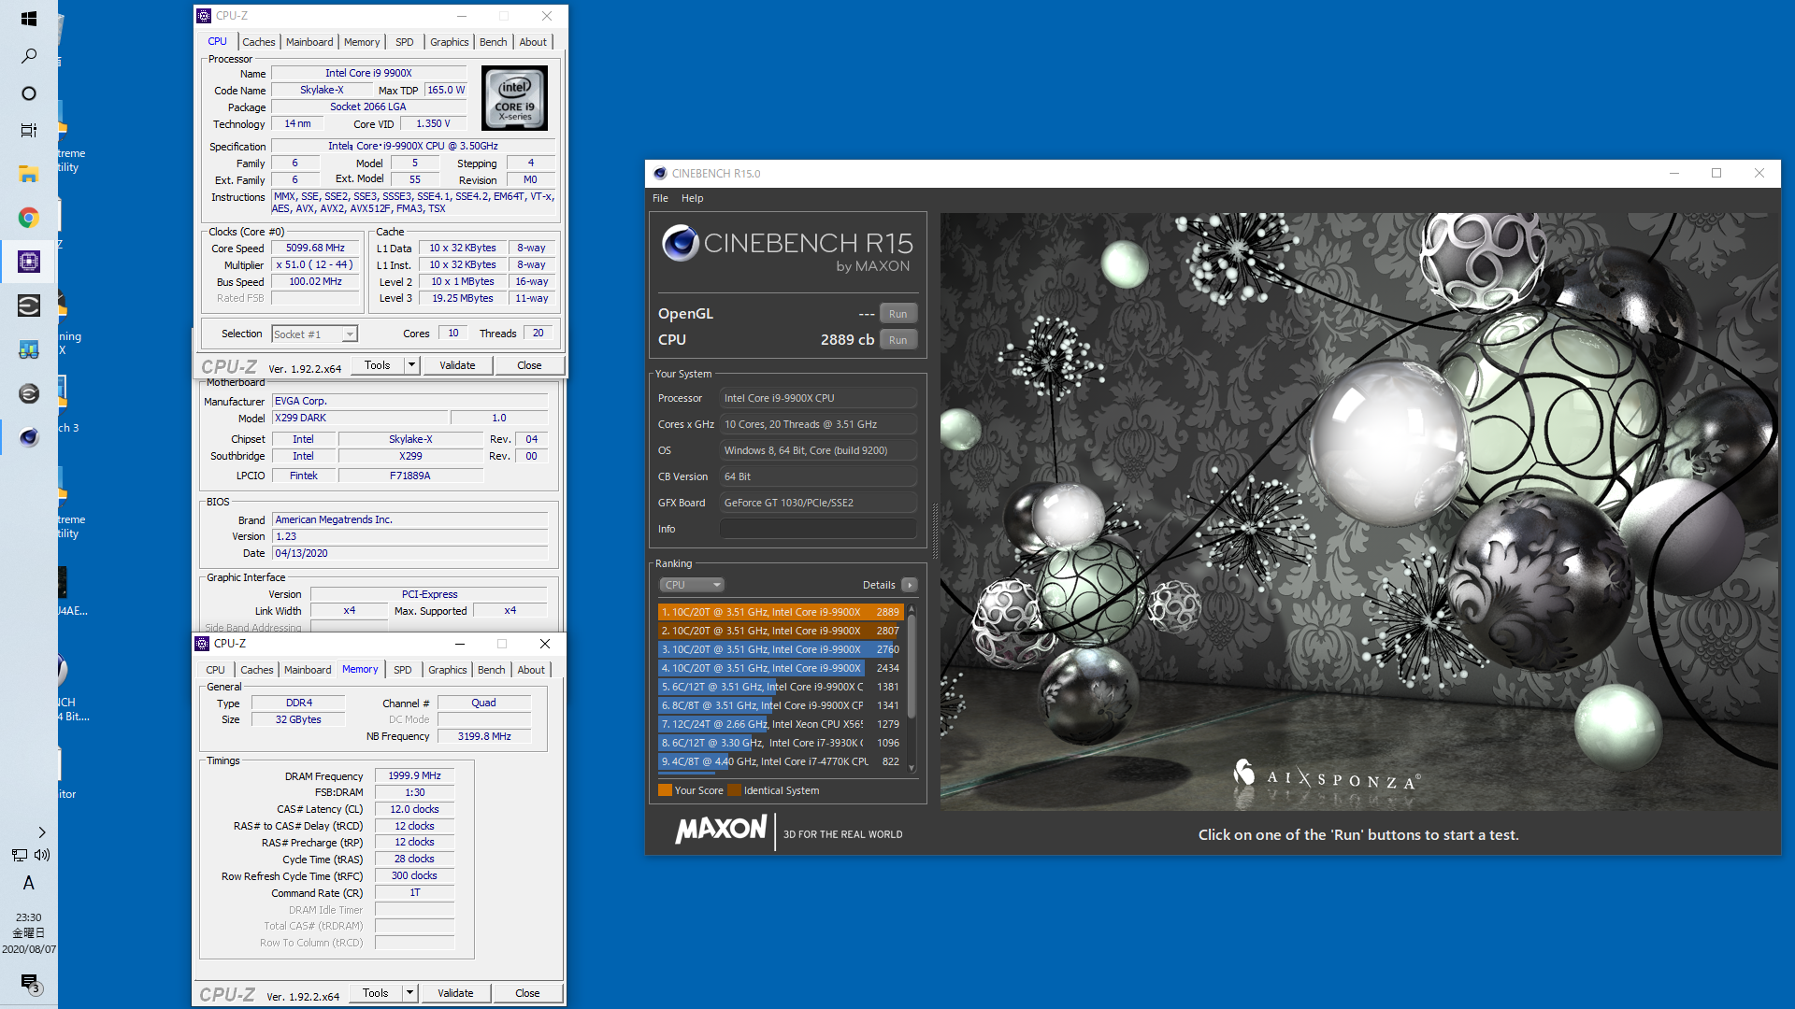1795x1009 pixels.
Task: Click the Aixsponza render preview image
Action: click(1360, 511)
